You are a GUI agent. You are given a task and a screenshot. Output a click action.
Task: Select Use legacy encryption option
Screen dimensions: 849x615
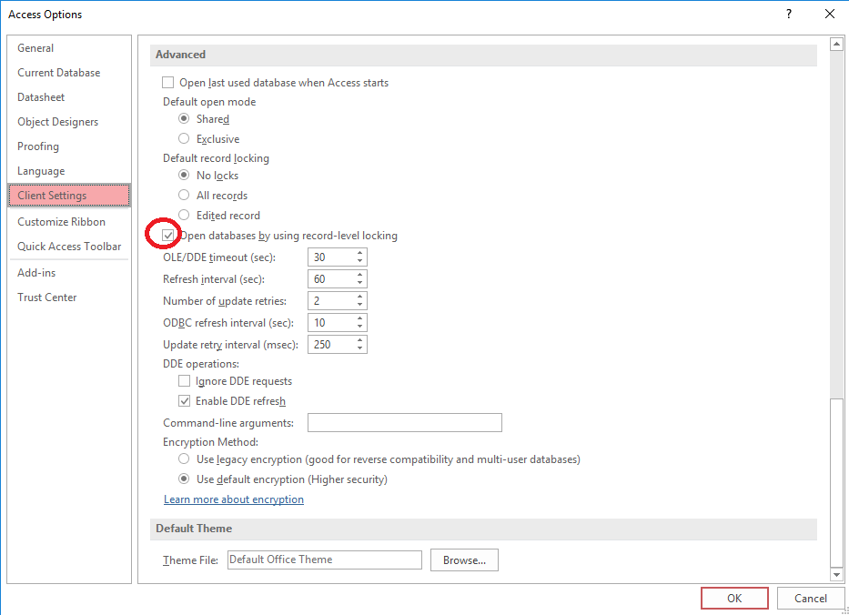(184, 459)
